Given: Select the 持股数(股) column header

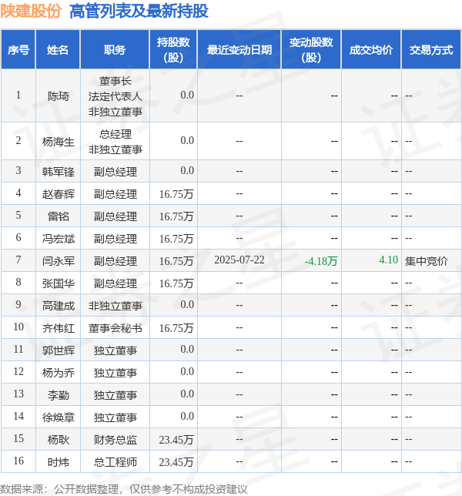Looking at the screenshot, I should click(x=173, y=49).
